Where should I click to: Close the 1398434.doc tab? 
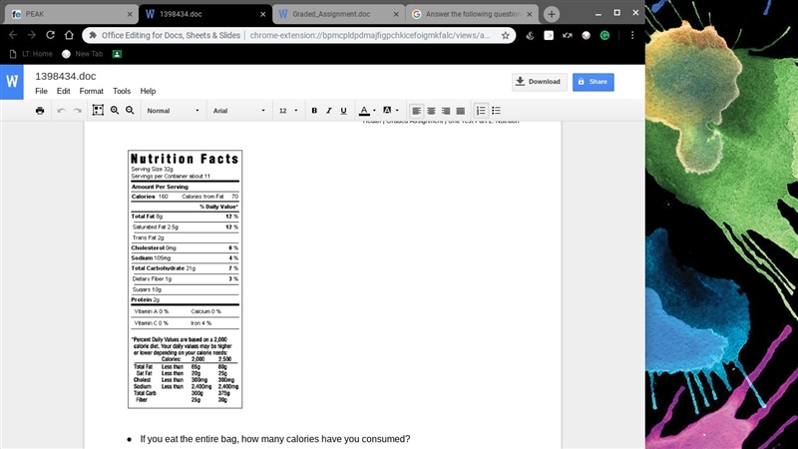point(262,14)
